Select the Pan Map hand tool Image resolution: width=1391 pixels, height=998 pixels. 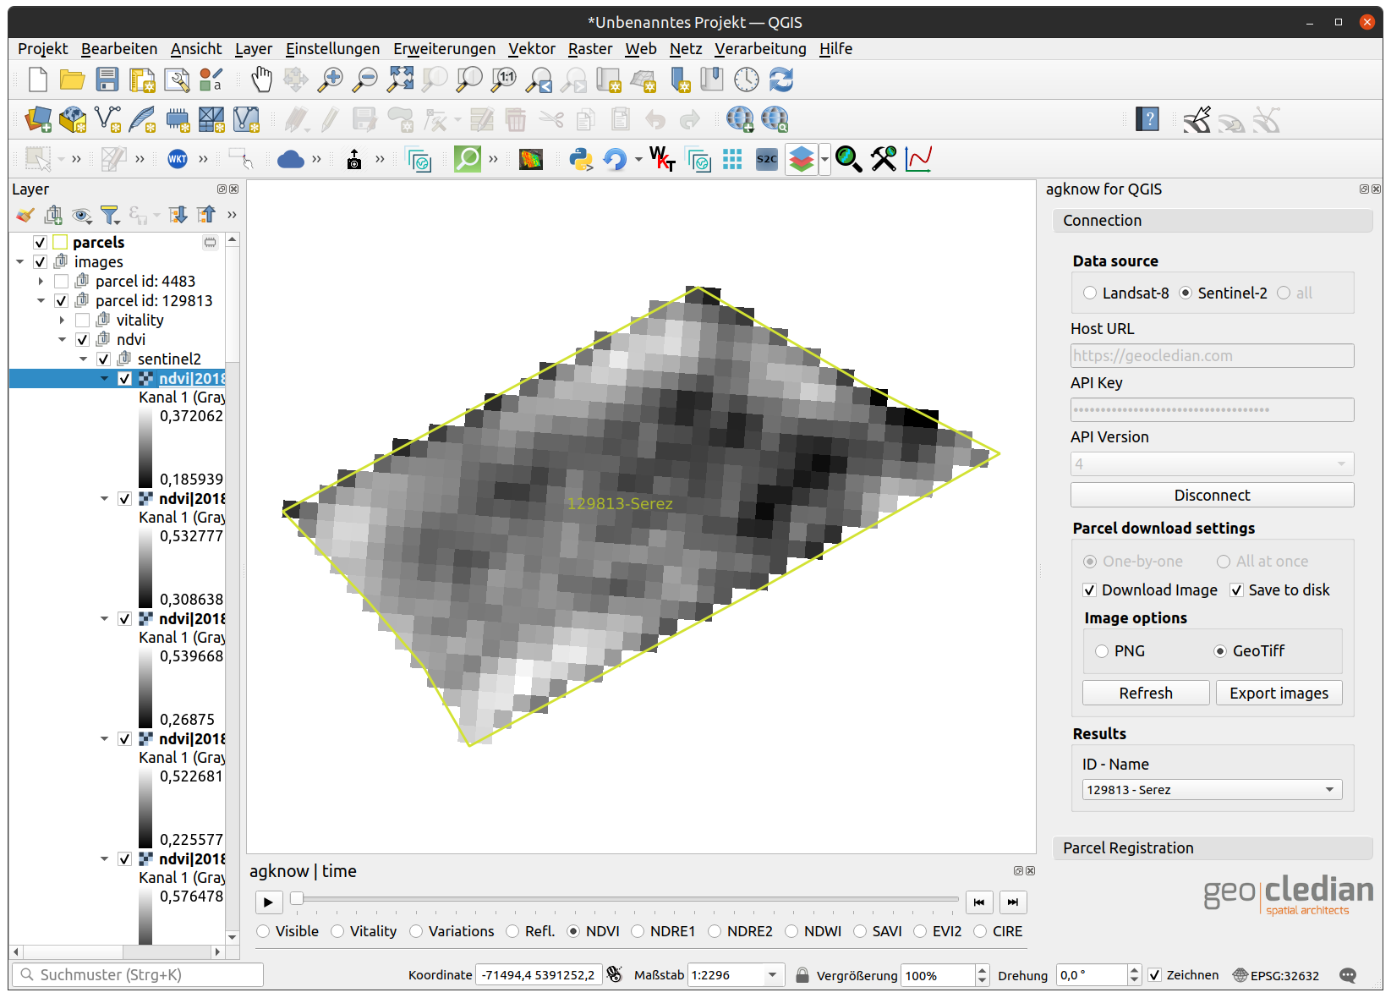262,80
